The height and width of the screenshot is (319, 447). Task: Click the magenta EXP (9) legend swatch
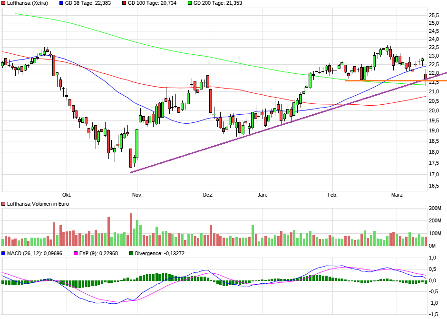point(76,253)
